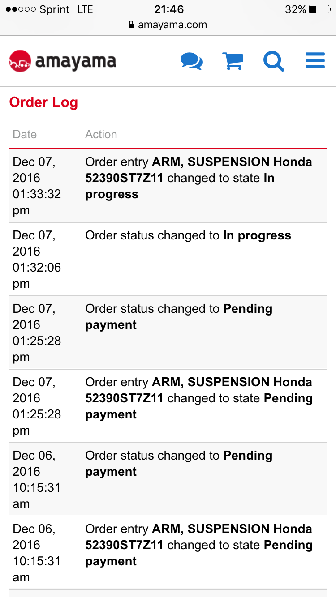
Task: Open the chat messages icon
Action: pos(192,61)
